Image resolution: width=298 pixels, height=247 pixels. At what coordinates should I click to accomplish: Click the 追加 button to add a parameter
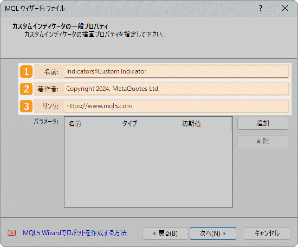click(x=263, y=123)
